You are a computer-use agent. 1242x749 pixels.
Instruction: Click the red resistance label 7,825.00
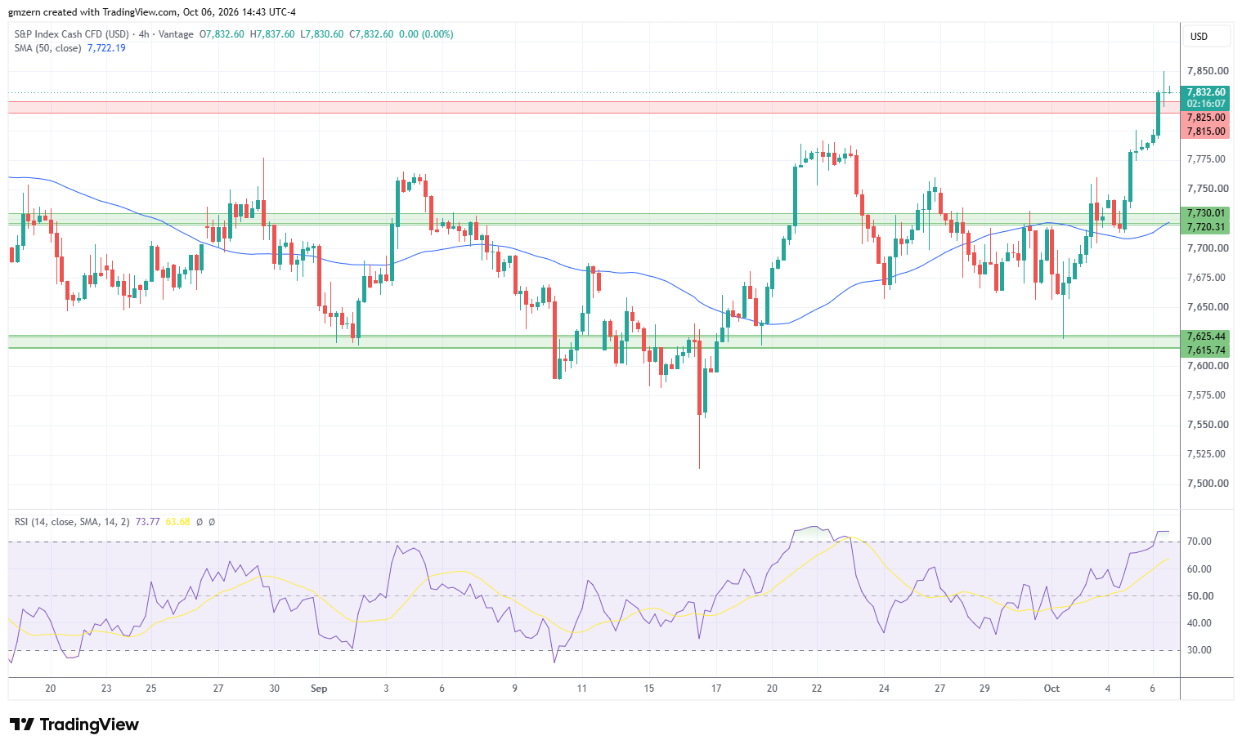[1206, 118]
